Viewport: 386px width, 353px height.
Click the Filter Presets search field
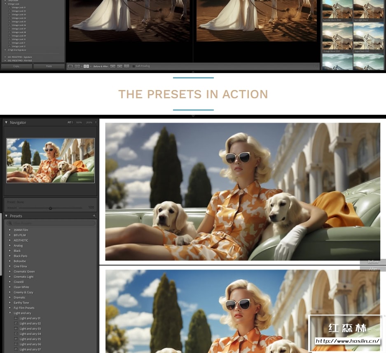51,223
